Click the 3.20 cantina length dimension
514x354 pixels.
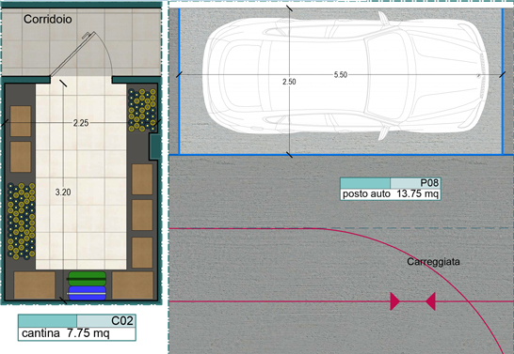[63, 192]
